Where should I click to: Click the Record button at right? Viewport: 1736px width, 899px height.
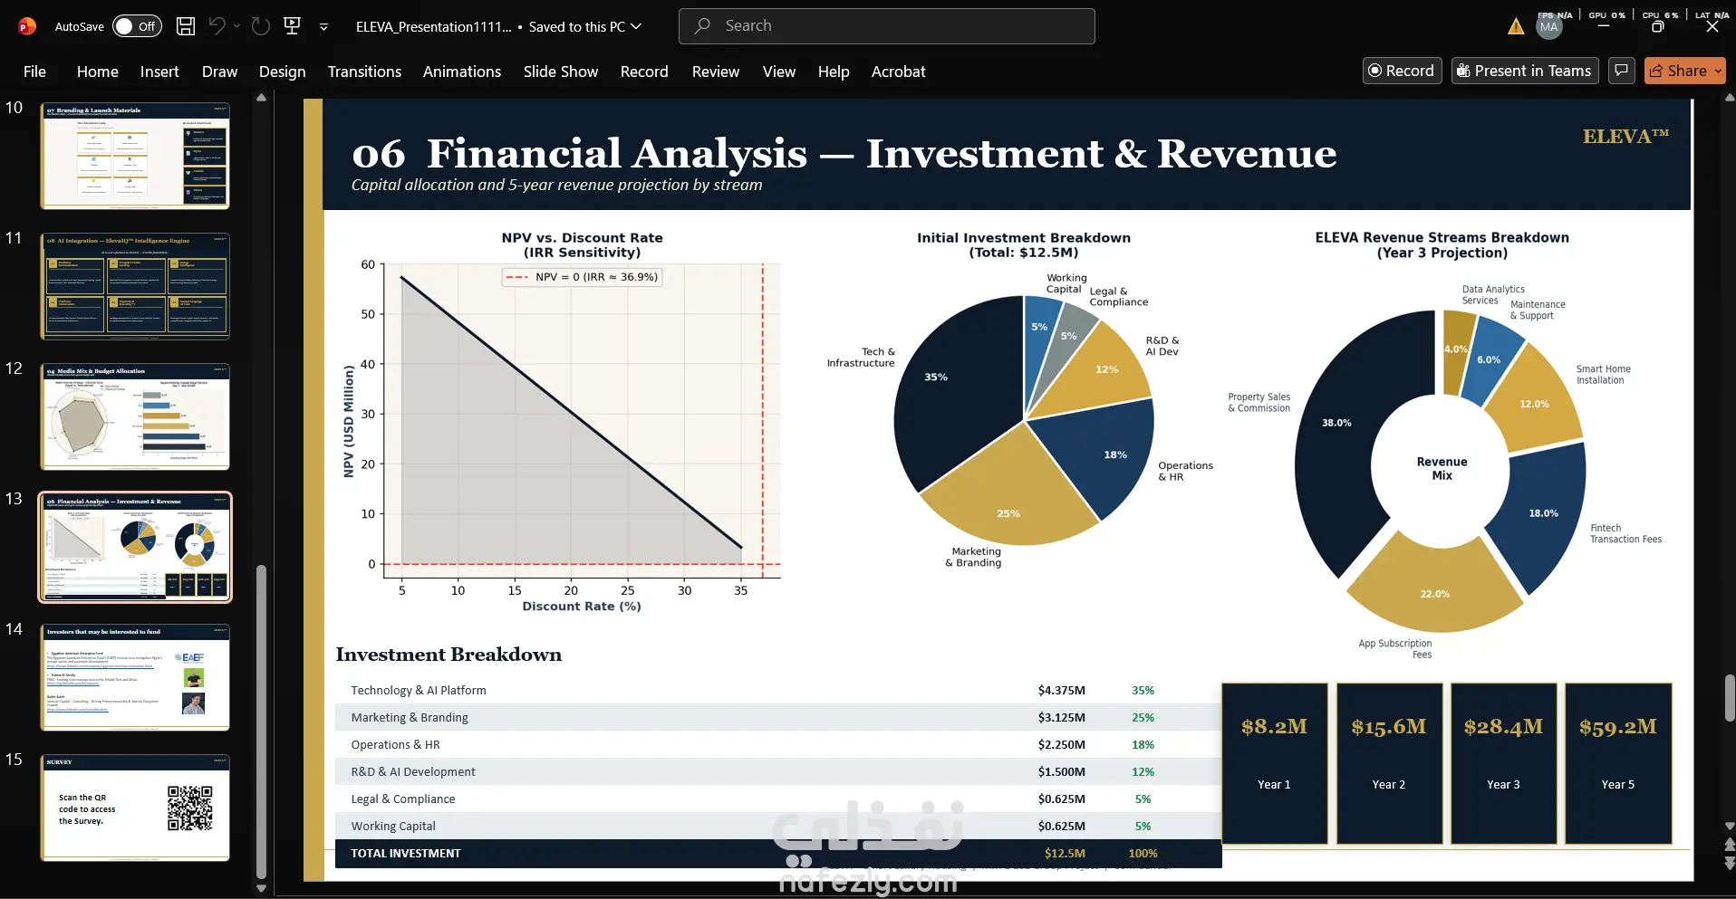pos(1402,71)
